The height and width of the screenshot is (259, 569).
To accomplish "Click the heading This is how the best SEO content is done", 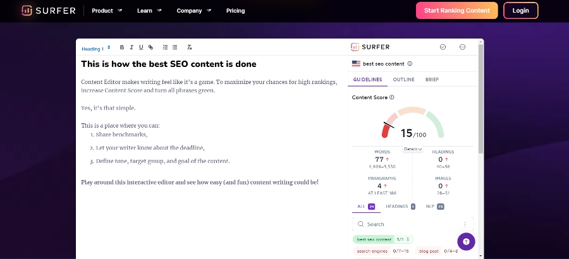I will (168, 64).
